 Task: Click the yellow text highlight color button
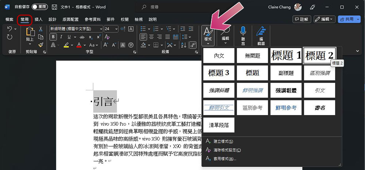tap(66, 45)
